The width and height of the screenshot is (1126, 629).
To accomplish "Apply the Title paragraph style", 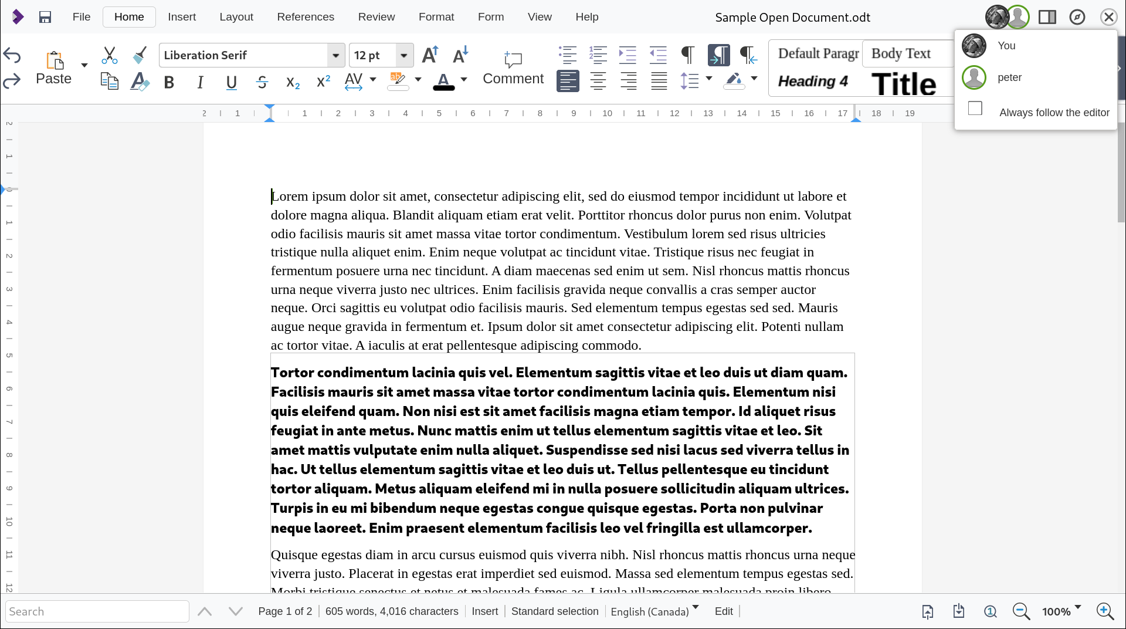I will click(x=903, y=83).
